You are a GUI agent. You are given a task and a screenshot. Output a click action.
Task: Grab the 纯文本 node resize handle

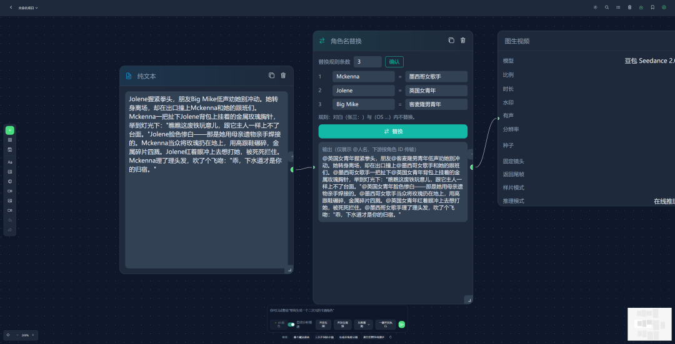[290, 270]
